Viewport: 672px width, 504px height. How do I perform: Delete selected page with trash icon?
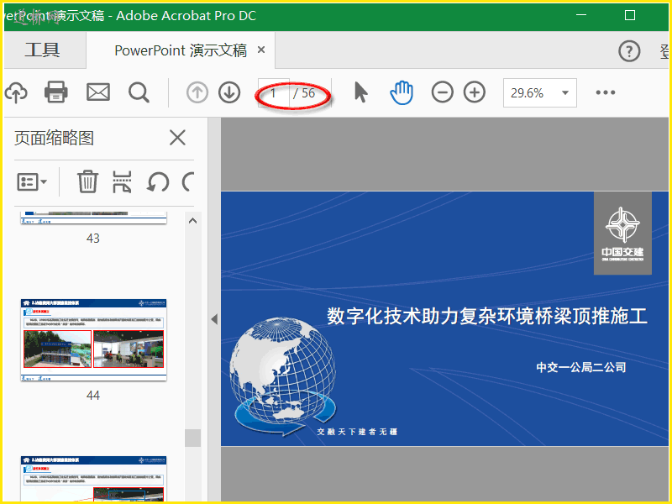point(88,181)
